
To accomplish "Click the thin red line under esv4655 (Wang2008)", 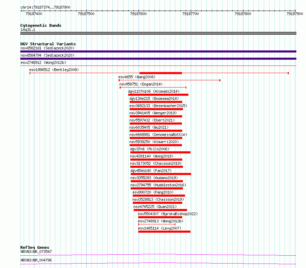I will pyautogui.click(x=170, y=80).
